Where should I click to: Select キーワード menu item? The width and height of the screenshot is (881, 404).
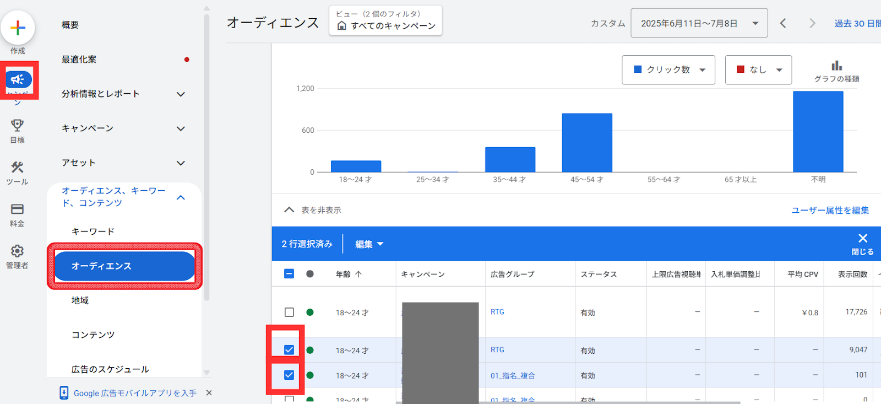93,231
